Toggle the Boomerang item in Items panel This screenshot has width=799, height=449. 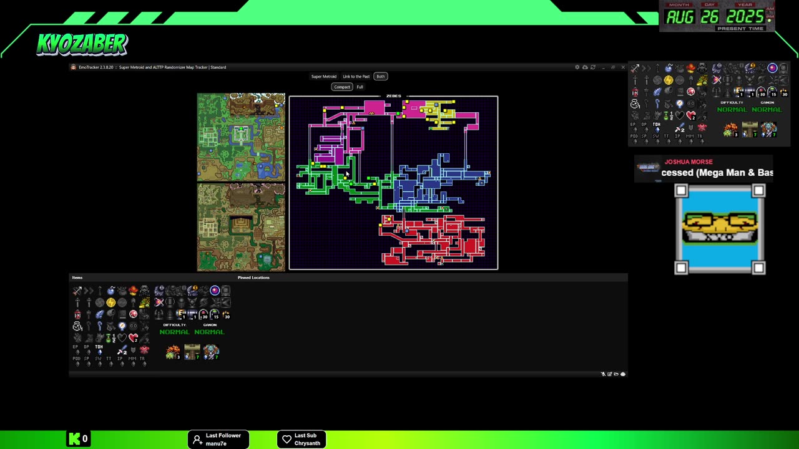[89, 291]
